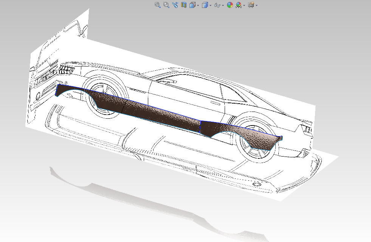Expand the Display Style dropdown arrow

pos(210,6)
